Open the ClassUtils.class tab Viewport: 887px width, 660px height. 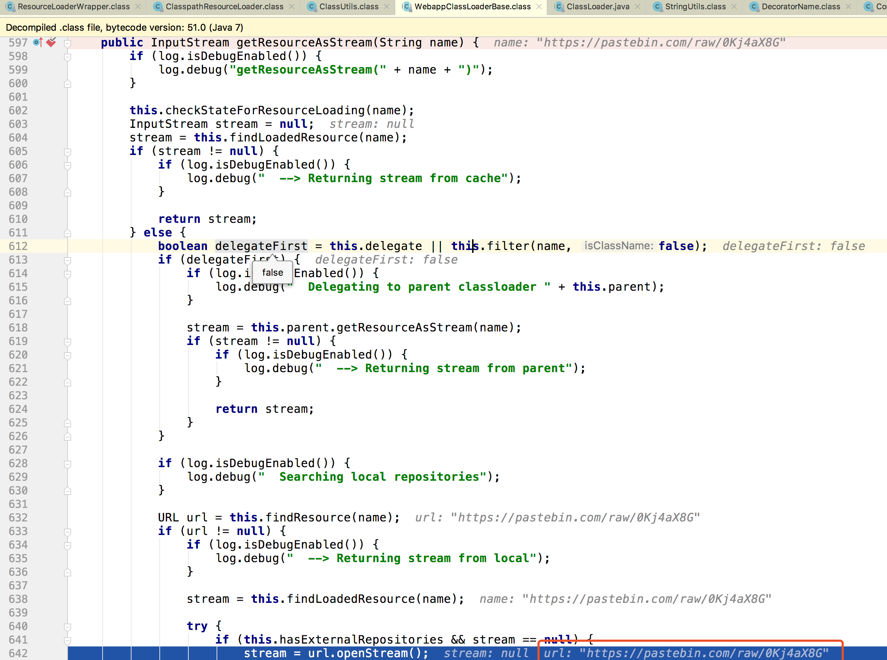[348, 7]
